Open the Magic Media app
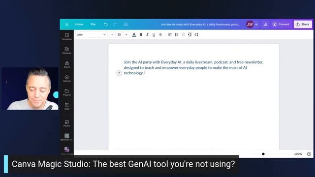 (67, 151)
